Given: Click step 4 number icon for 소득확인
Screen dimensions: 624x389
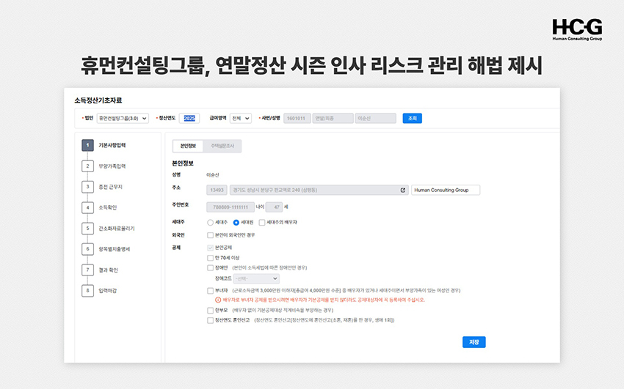Looking at the screenshot, I should [x=87, y=207].
